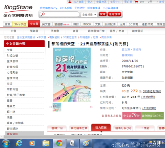
Task: Click the 中文書79折 promo banner
Action: coord(131,116)
